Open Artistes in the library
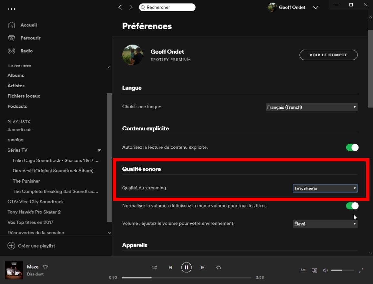This screenshot has height=284, width=373. [x=16, y=86]
